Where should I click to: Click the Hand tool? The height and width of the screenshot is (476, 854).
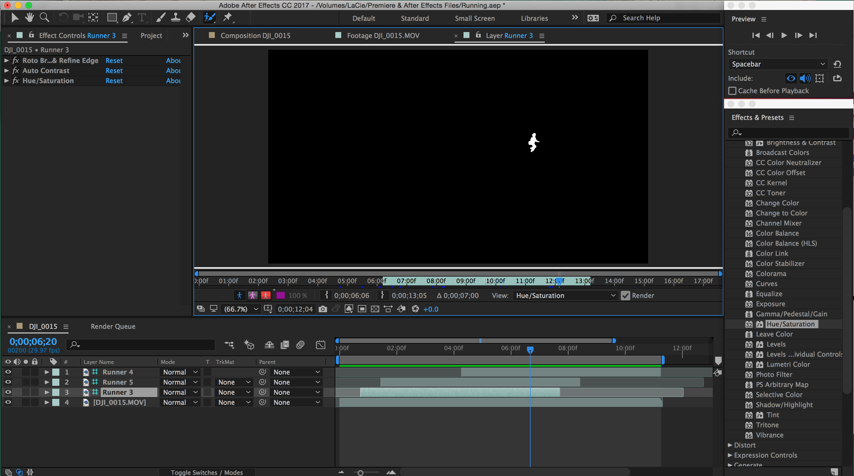coord(29,18)
